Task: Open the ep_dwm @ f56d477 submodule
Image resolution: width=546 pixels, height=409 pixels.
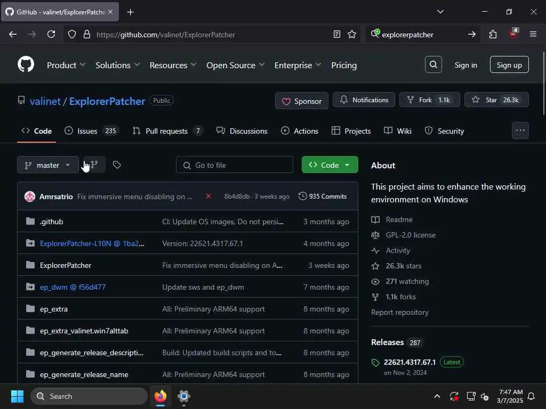Action: (x=73, y=287)
